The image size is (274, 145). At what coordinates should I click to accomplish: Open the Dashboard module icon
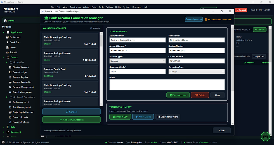7,37
